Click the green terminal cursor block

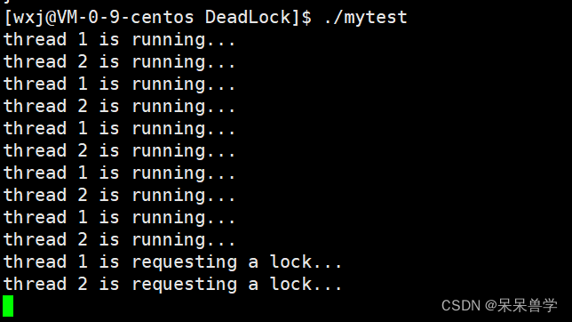coord(8,306)
